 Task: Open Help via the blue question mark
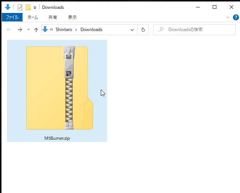tap(236, 17)
